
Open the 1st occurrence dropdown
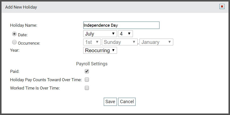click(x=92, y=42)
